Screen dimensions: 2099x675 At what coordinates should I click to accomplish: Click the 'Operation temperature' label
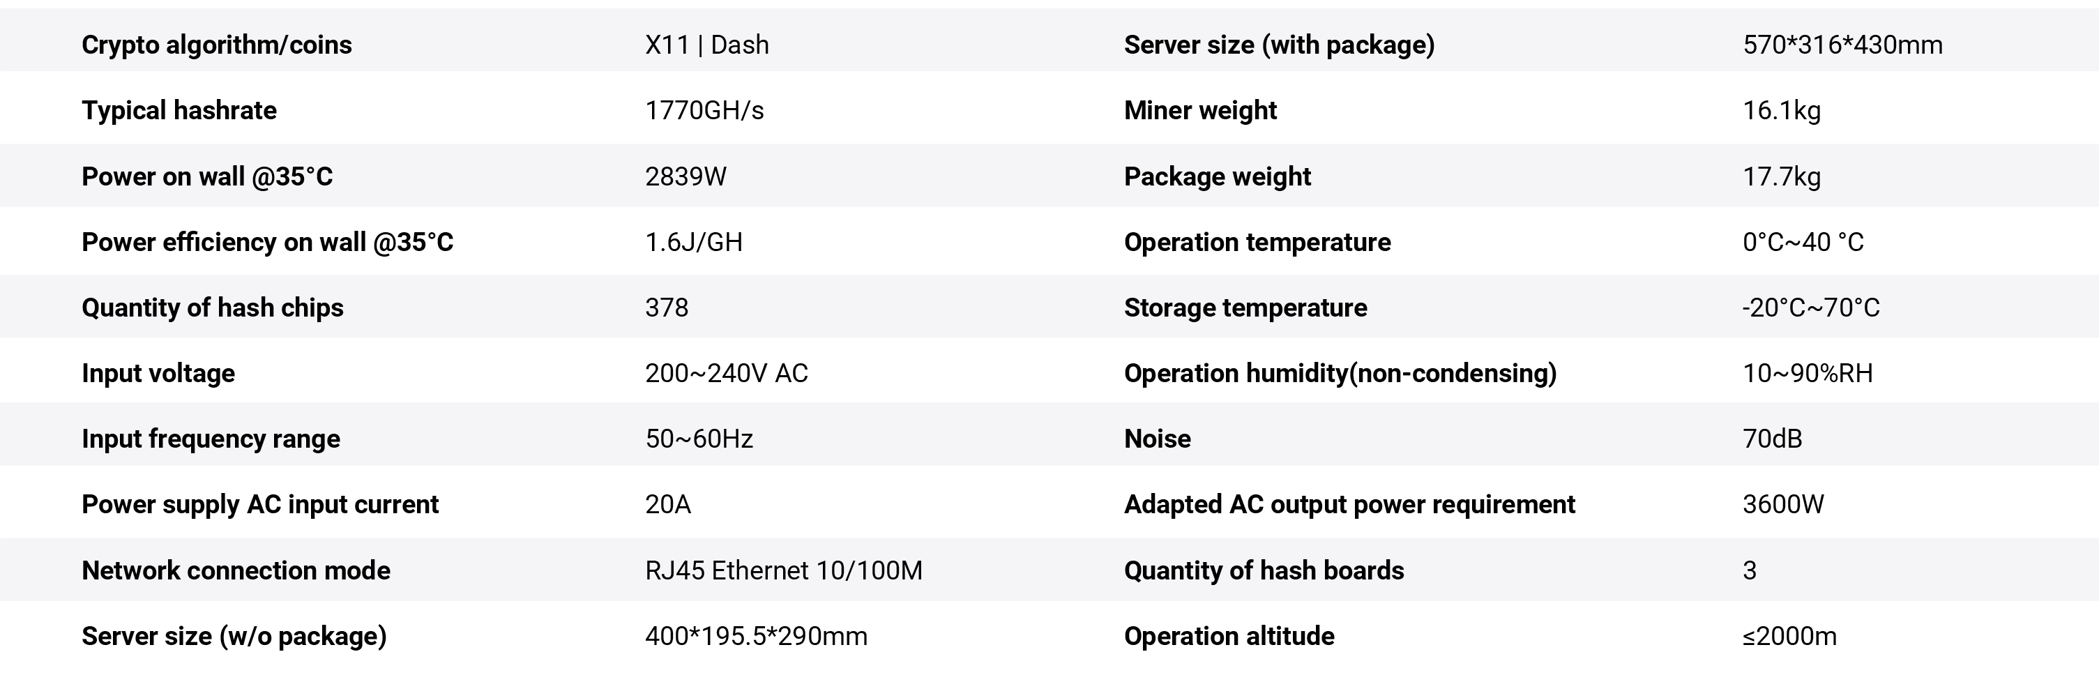[1257, 242]
